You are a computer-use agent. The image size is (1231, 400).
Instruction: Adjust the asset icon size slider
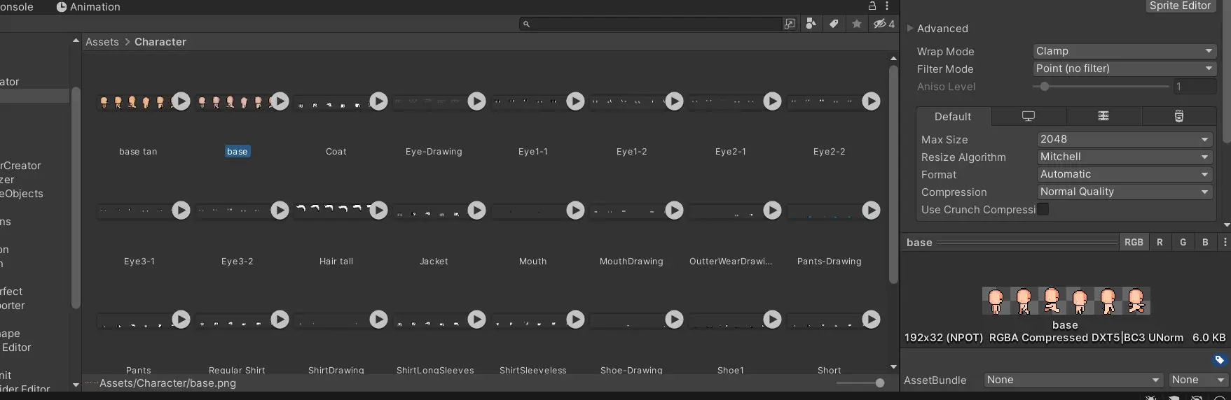point(879,383)
